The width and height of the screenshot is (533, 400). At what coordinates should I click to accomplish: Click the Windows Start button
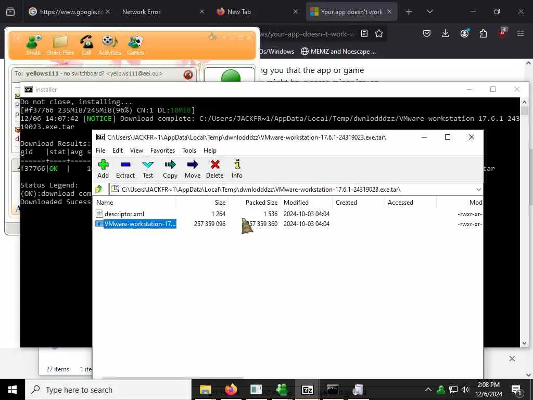pos(12,390)
